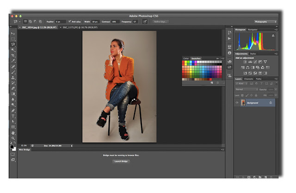Image resolution: width=296 pixels, height=193 pixels.
Task: Select the Dodge tool
Action: click(x=13, y=105)
